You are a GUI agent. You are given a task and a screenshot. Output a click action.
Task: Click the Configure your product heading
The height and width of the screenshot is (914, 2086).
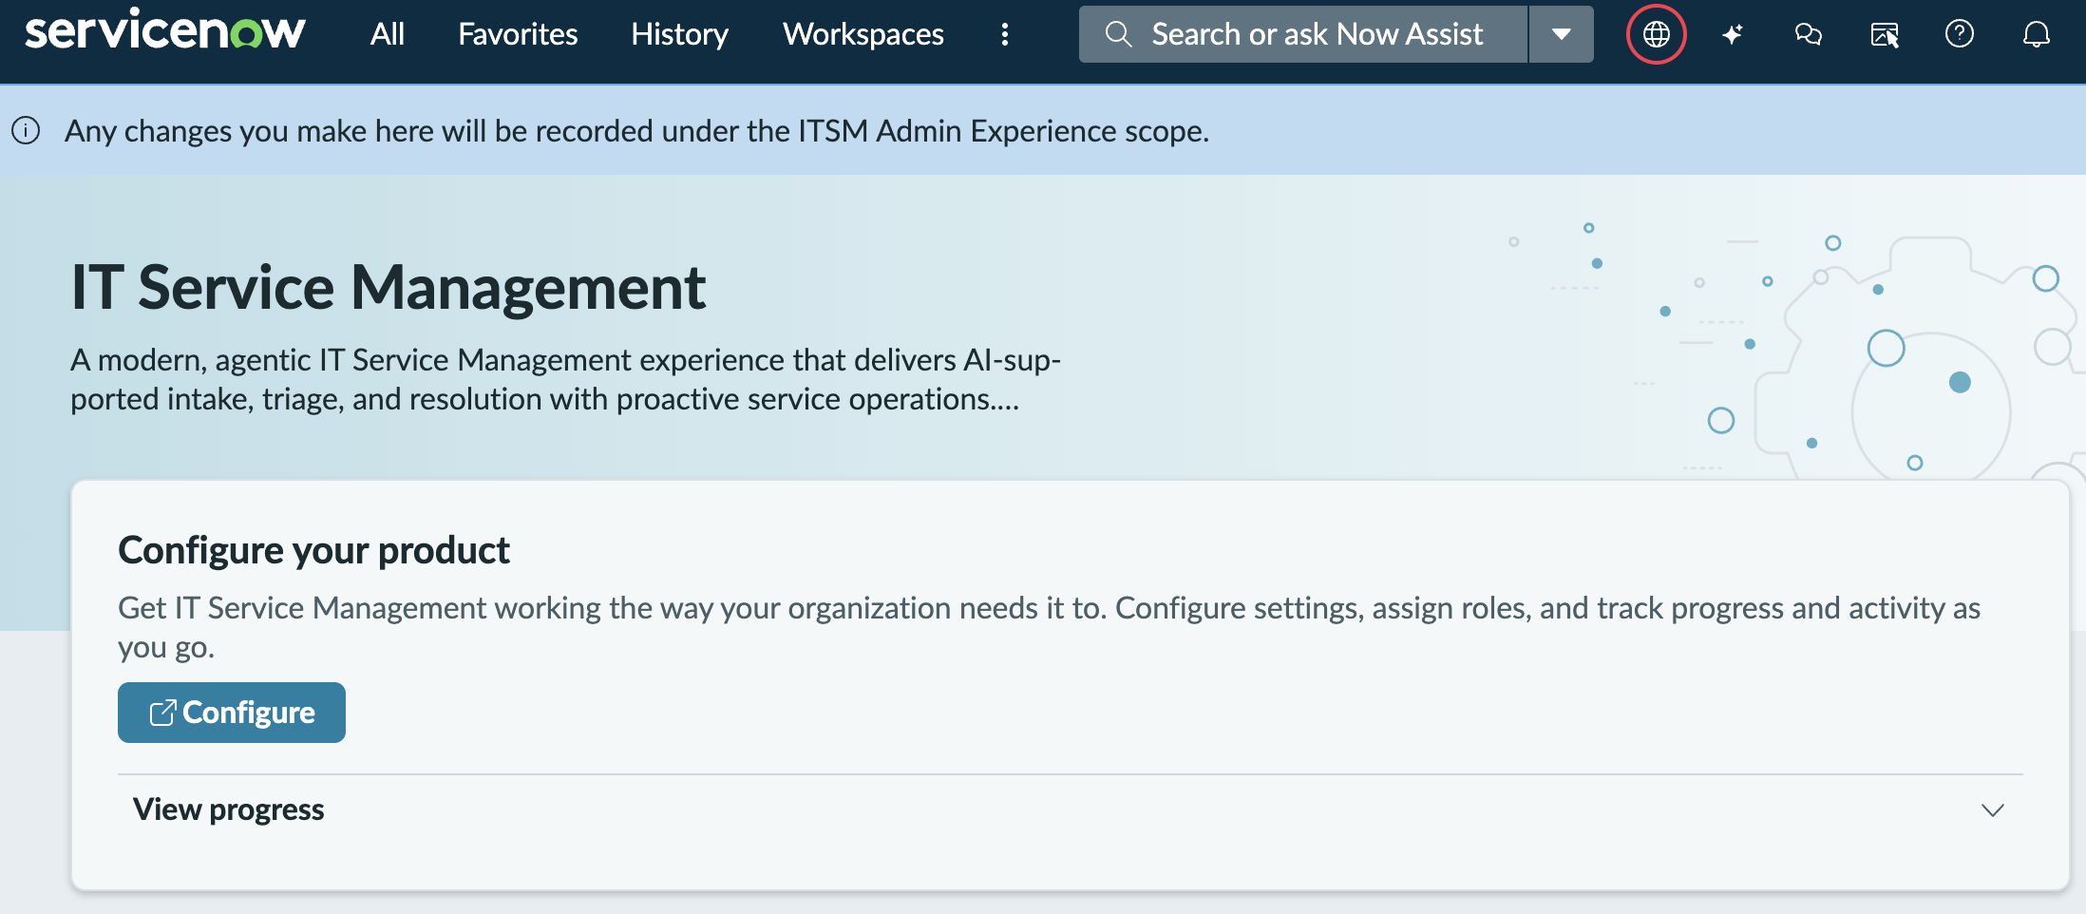click(313, 550)
